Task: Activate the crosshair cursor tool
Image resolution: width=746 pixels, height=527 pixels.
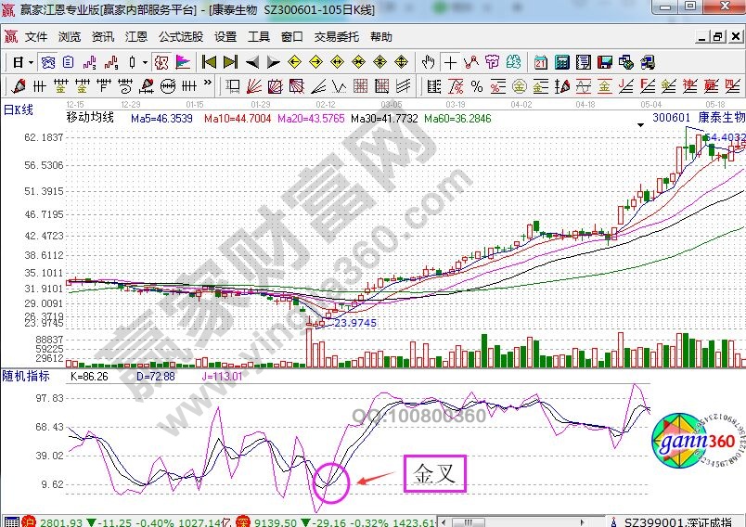Action: pos(450,62)
